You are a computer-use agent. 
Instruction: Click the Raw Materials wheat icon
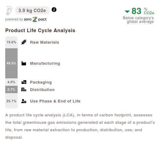click(24, 42)
